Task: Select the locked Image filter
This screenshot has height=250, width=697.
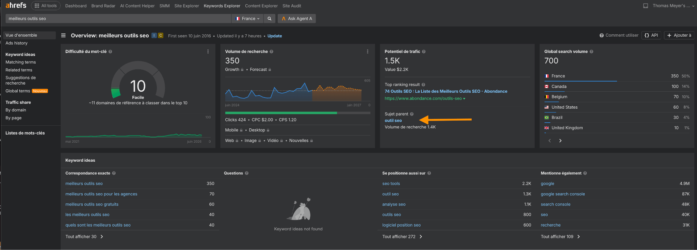Action: click(x=253, y=141)
